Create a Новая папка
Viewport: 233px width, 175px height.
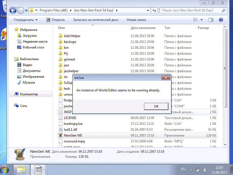(136, 20)
